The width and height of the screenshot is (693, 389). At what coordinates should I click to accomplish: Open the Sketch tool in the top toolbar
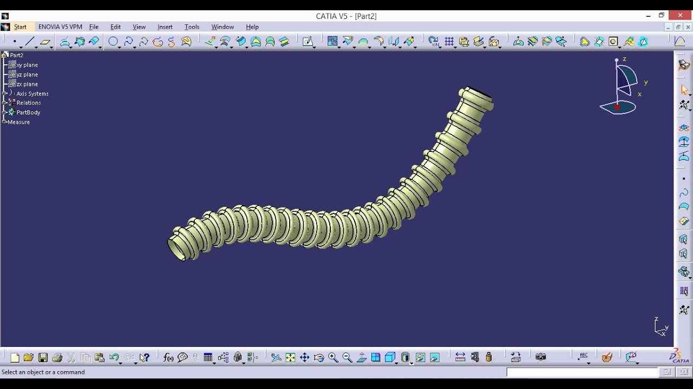308,42
